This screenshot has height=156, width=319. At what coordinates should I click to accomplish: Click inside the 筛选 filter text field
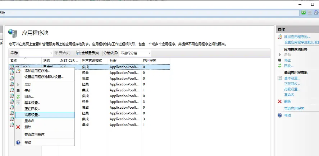(x=34, y=53)
